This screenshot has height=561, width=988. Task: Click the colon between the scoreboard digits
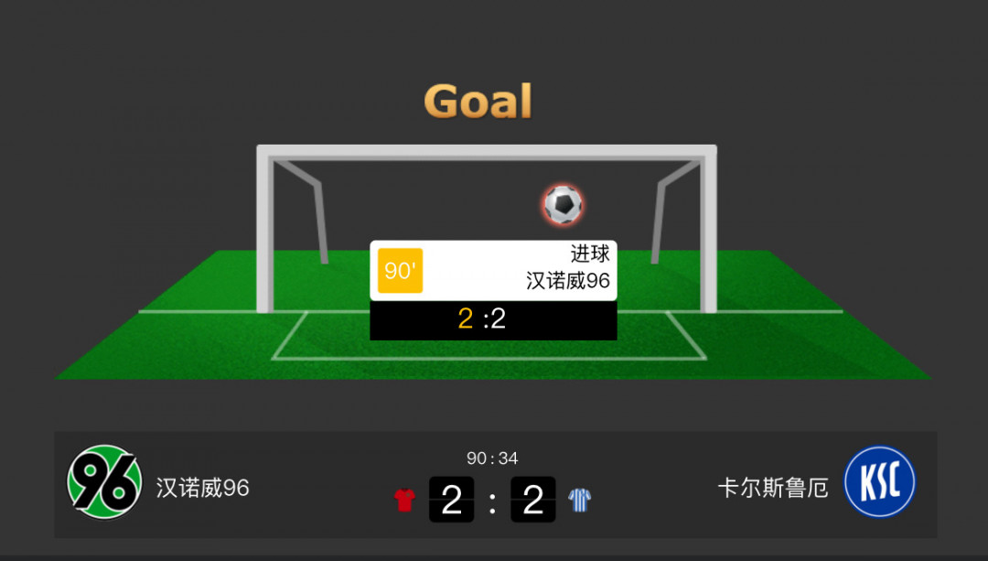point(492,502)
